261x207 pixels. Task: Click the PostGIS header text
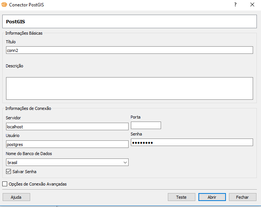pos(15,21)
